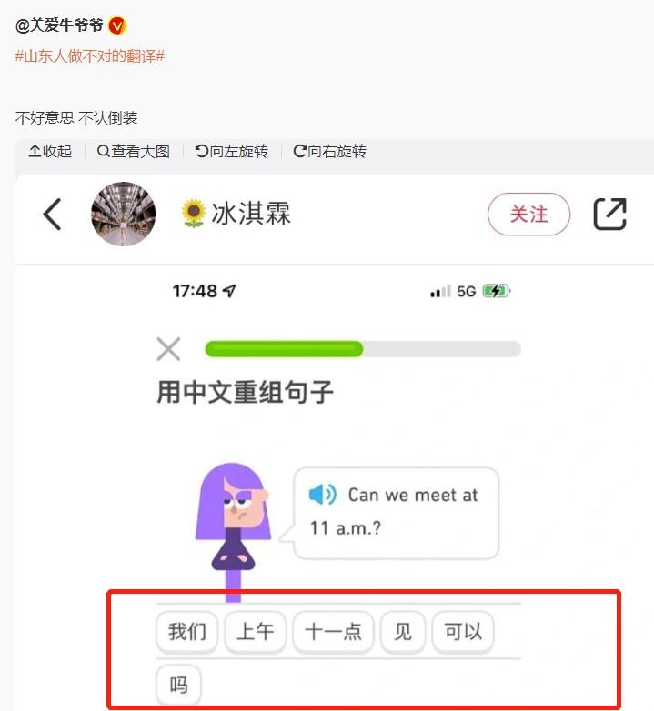Open the hashtag #山东人做不对的翻译#
654x711 pixels.
[x=90, y=56]
